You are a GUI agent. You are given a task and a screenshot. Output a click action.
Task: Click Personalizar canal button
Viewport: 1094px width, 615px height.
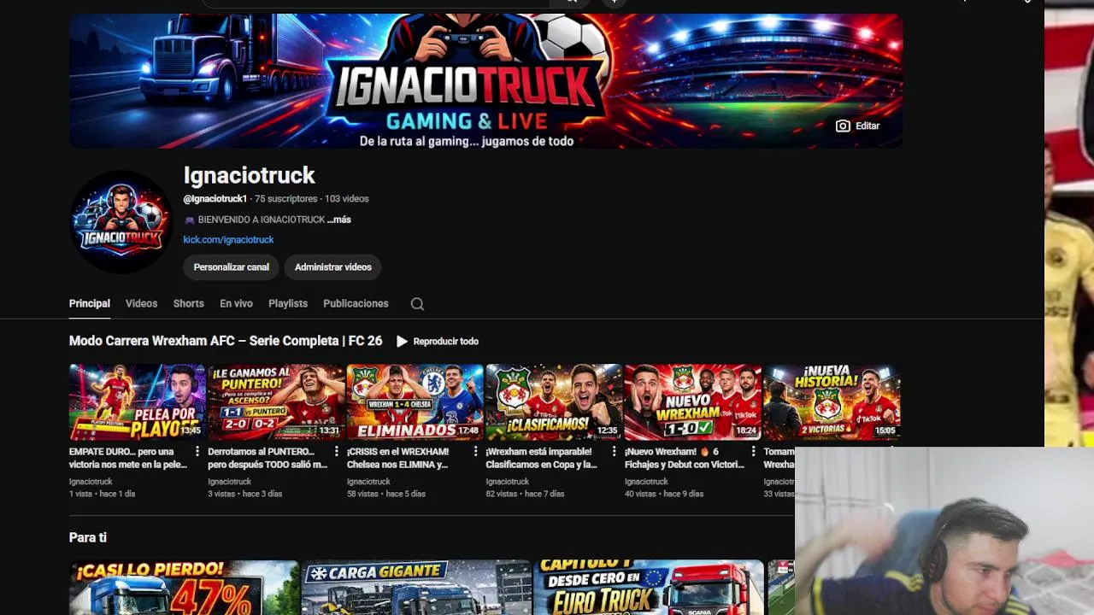pos(231,267)
